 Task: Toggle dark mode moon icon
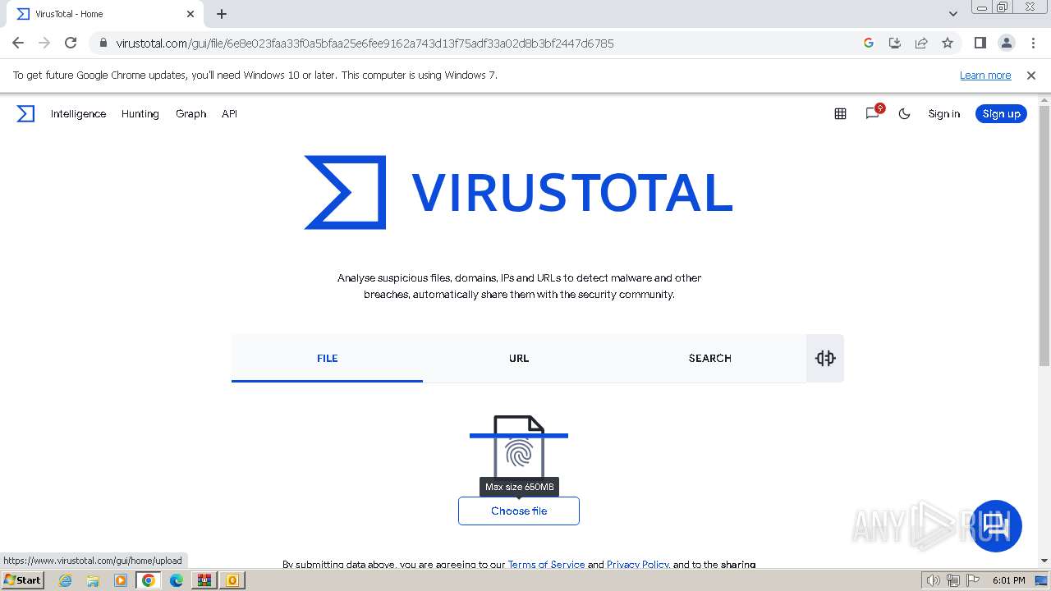pyautogui.click(x=905, y=114)
